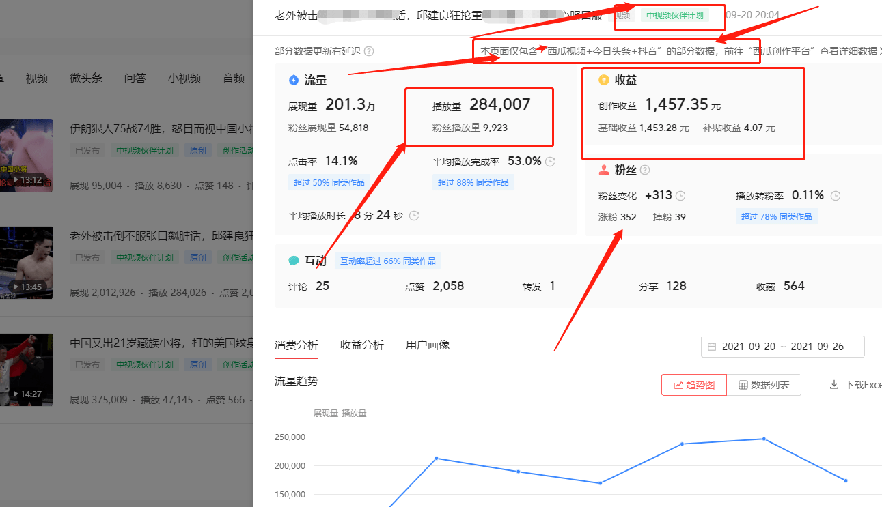Click the blue 流量 lightning icon
This screenshot has width=882, height=507.
pos(294,80)
